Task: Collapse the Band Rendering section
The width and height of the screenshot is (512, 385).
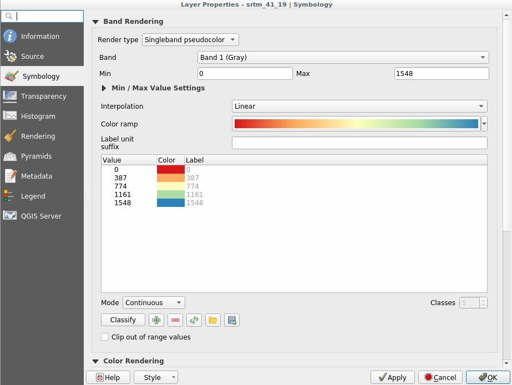Action: [95, 22]
